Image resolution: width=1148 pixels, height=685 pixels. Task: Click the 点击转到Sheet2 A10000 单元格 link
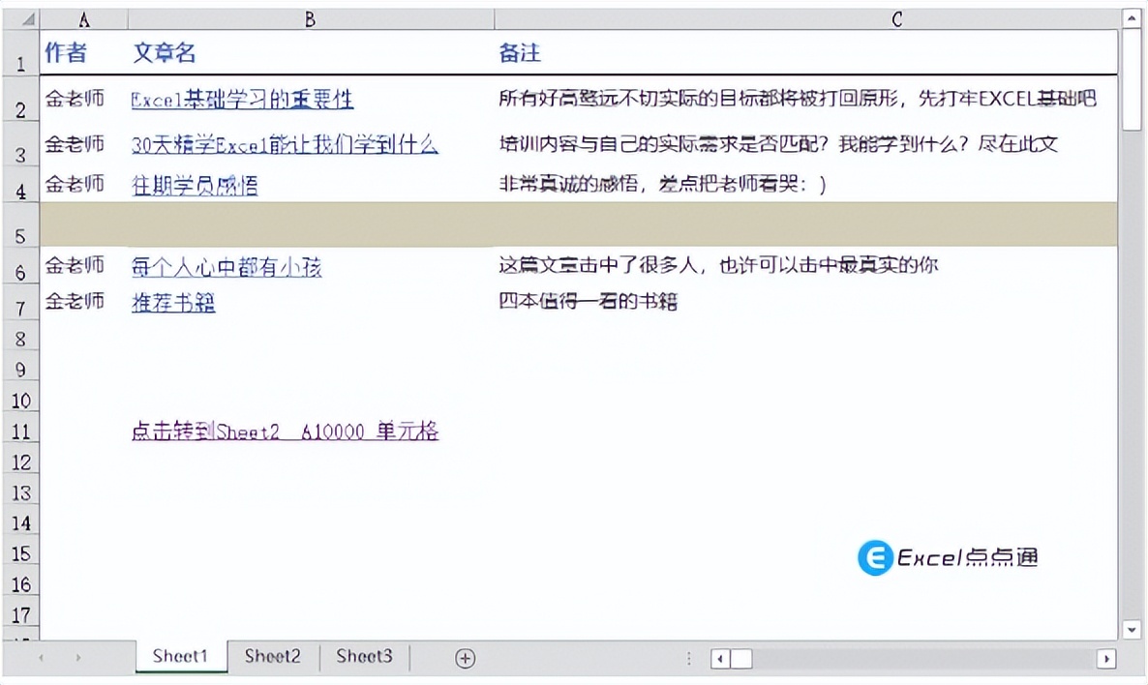coord(285,430)
